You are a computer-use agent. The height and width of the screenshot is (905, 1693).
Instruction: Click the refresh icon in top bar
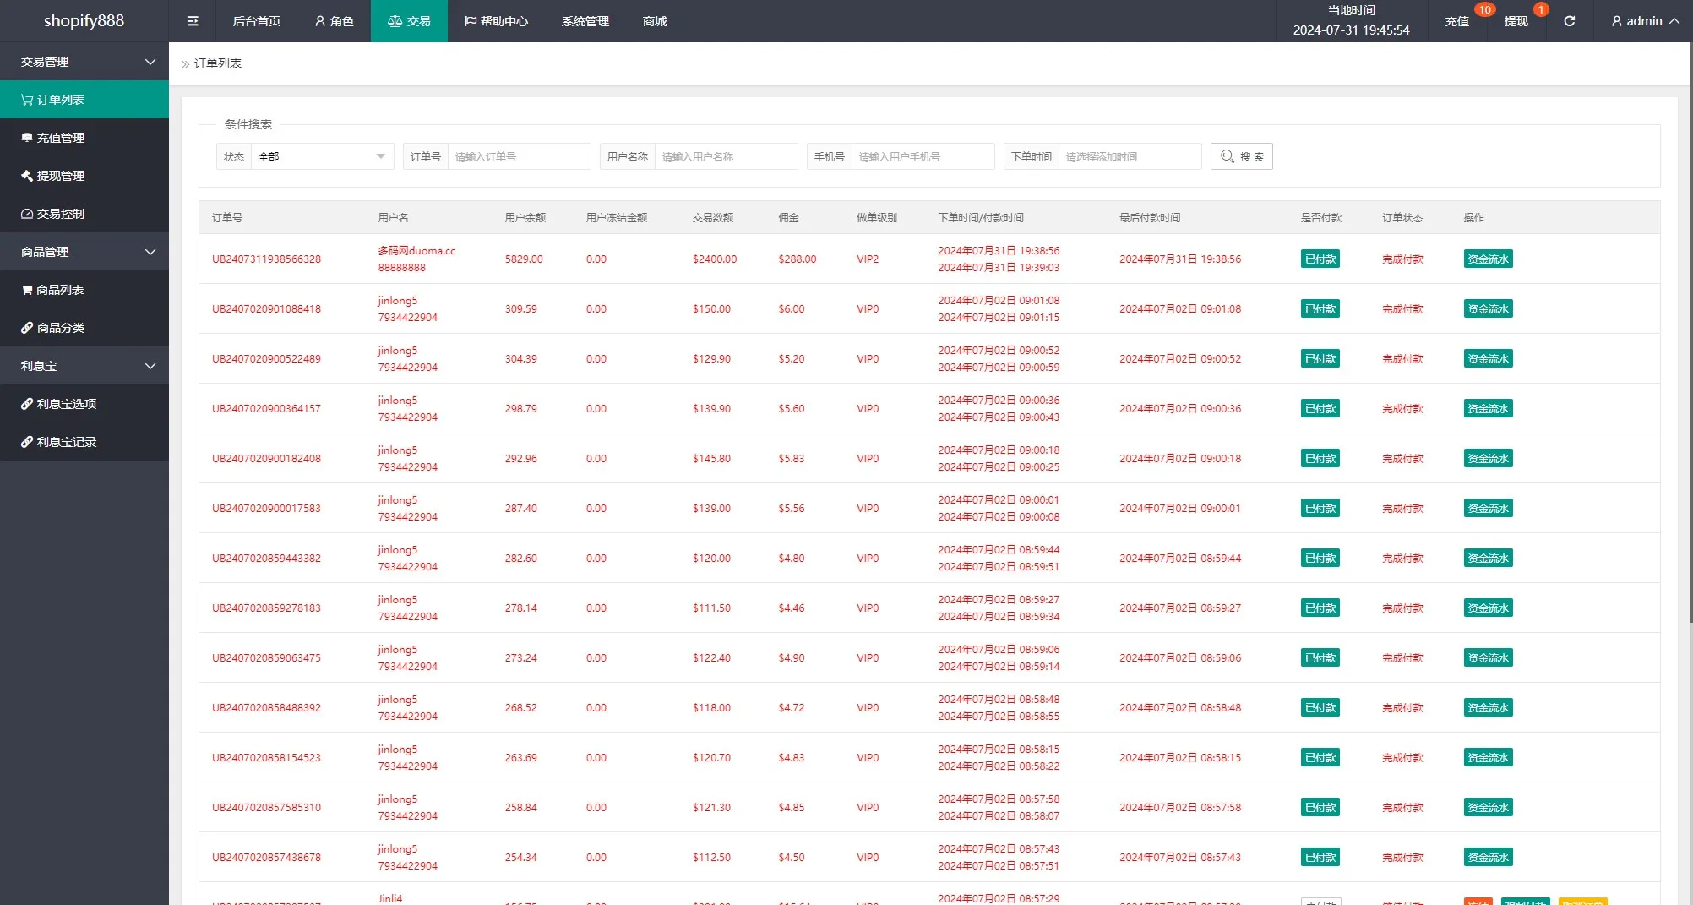click(1569, 21)
